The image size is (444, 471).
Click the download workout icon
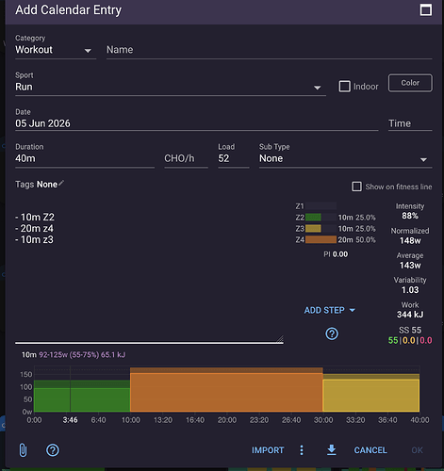tap(332, 450)
